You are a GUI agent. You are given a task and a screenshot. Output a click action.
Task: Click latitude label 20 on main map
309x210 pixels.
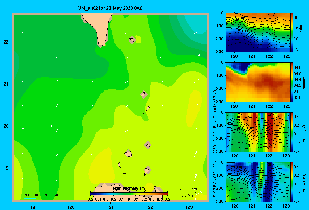point(6,126)
